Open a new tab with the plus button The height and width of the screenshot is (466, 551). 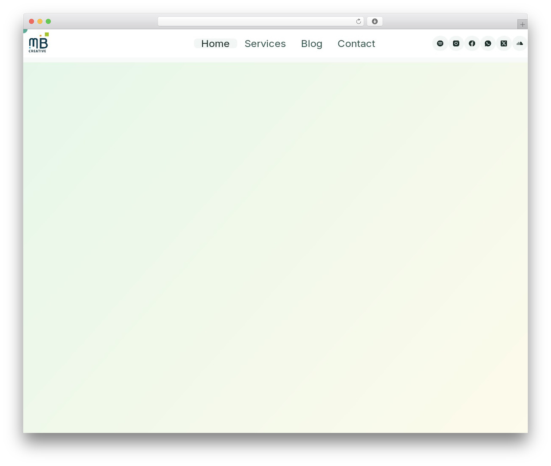pyautogui.click(x=522, y=25)
